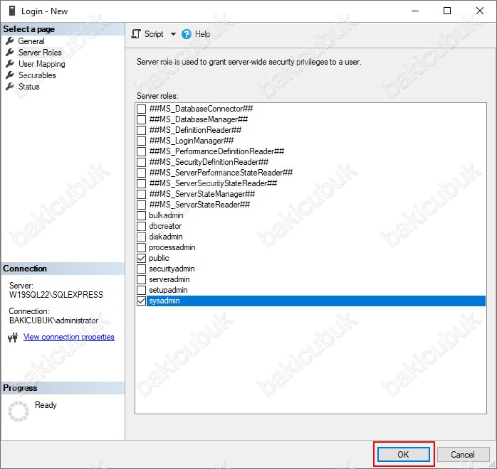Expand the Script dropdown arrow
Viewport: 497px width, 469px height.
point(172,34)
